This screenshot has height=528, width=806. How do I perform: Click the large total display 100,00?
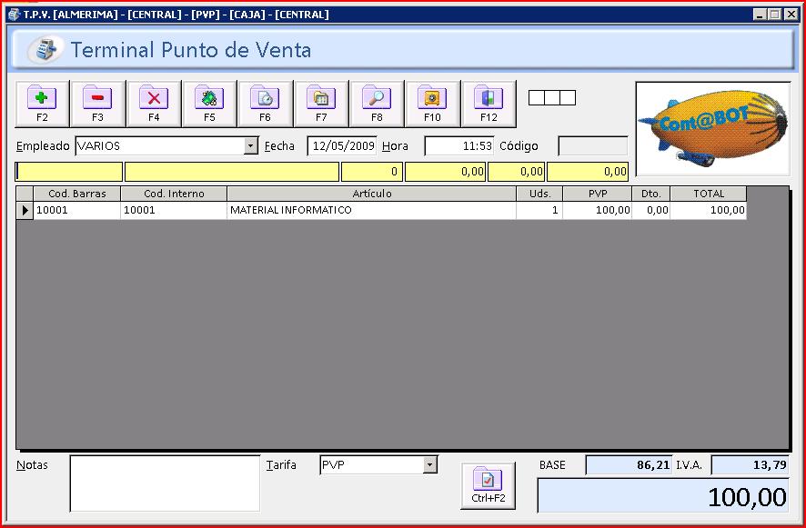click(662, 495)
